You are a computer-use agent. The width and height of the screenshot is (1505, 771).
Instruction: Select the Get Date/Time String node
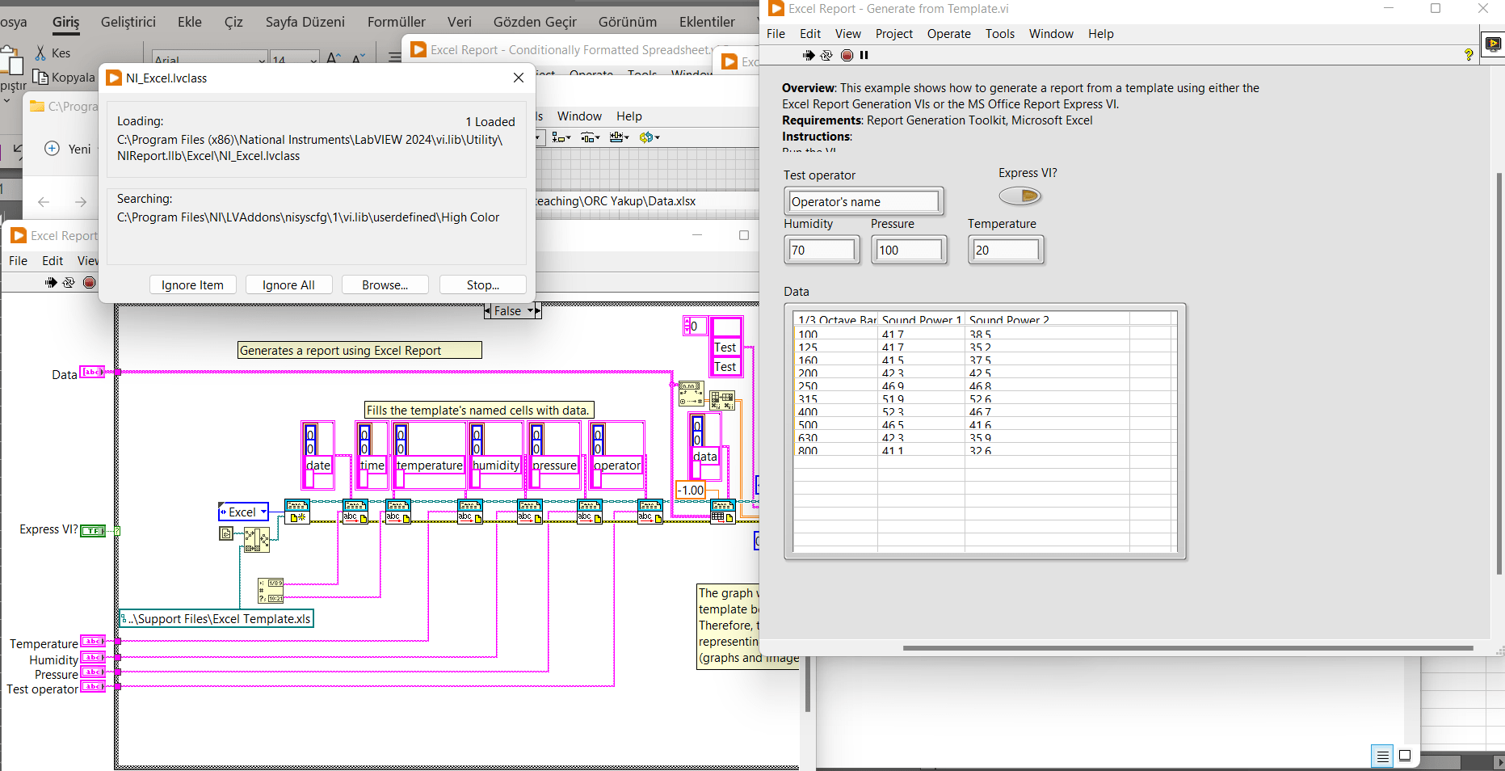(271, 591)
